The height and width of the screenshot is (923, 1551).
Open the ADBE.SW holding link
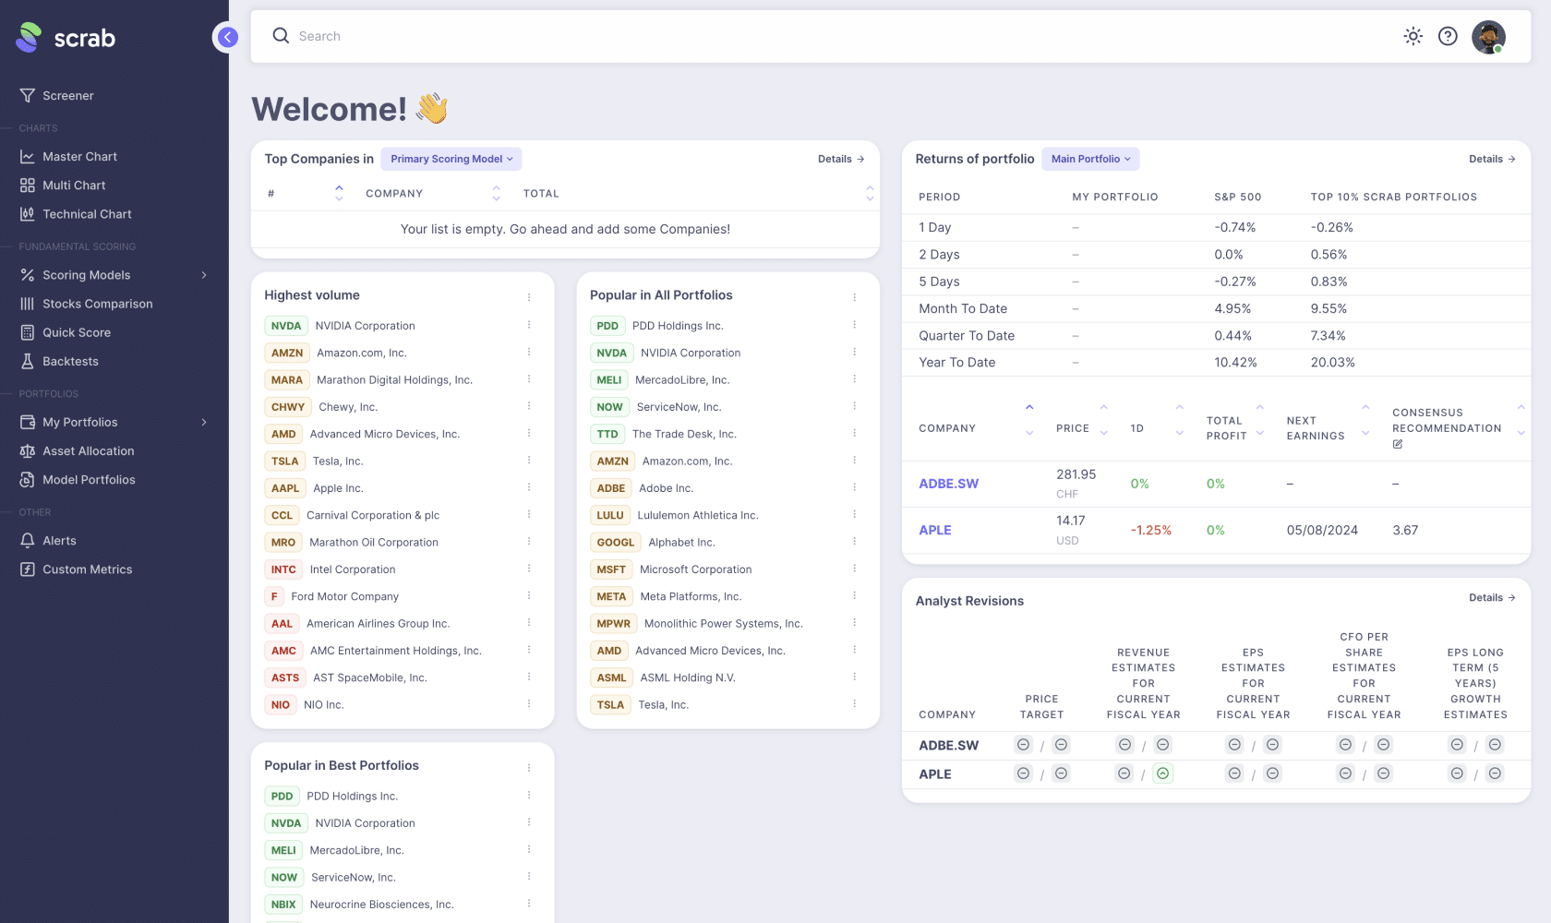tap(948, 484)
